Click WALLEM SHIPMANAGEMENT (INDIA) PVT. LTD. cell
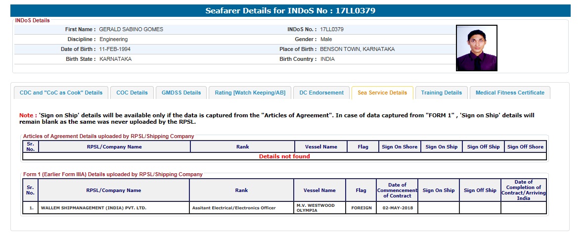The width and height of the screenshot is (586, 241). (x=114, y=208)
